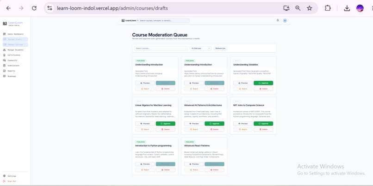
Task: Click the MIT: Intro to Computer Science title
Action: pyautogui.click(x=249, y=105)
